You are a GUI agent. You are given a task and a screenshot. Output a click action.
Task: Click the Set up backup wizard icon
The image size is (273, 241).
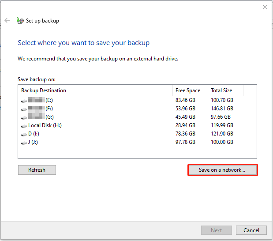20,21
